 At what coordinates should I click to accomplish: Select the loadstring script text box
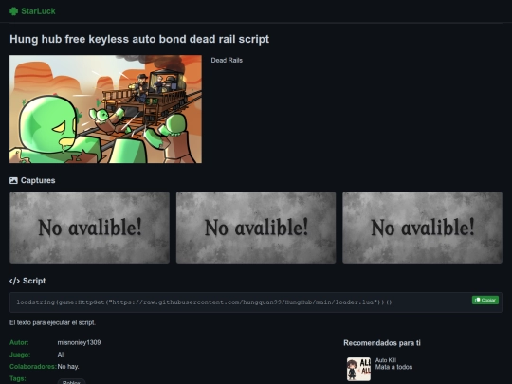pyautogui.click(x=256, y=302)
